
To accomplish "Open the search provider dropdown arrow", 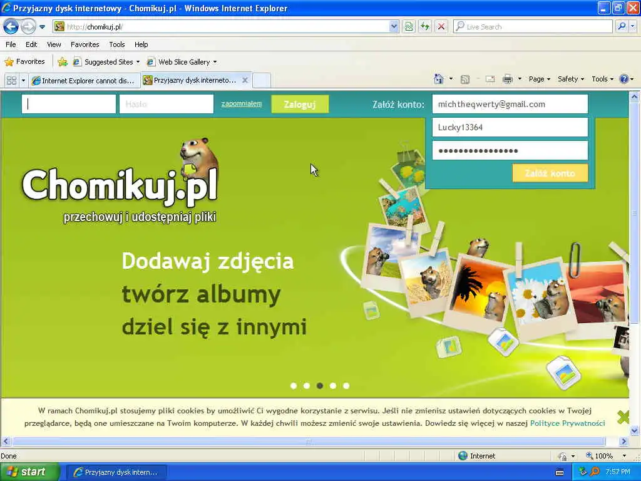I will (x=632, y=27).
